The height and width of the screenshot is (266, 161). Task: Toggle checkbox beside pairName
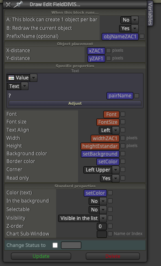pos(137,96)
